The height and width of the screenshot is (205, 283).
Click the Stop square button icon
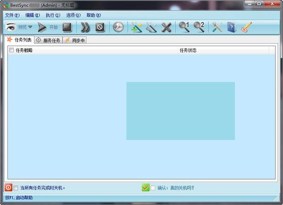pos(67,27)
